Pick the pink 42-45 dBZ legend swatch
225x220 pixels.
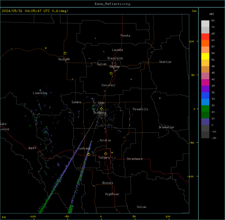[x=205, y=76]
